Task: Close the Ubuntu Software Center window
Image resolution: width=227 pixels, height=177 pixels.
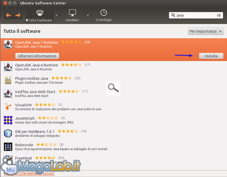Action: point(5,3)
